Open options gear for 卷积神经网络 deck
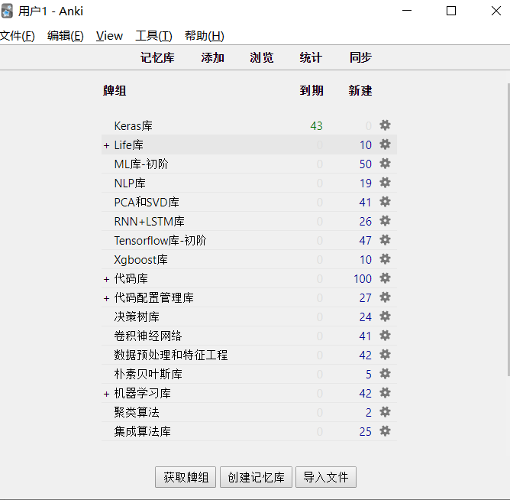Image resolution: width=510 pixels, height=500 pixels. [385, 336]
